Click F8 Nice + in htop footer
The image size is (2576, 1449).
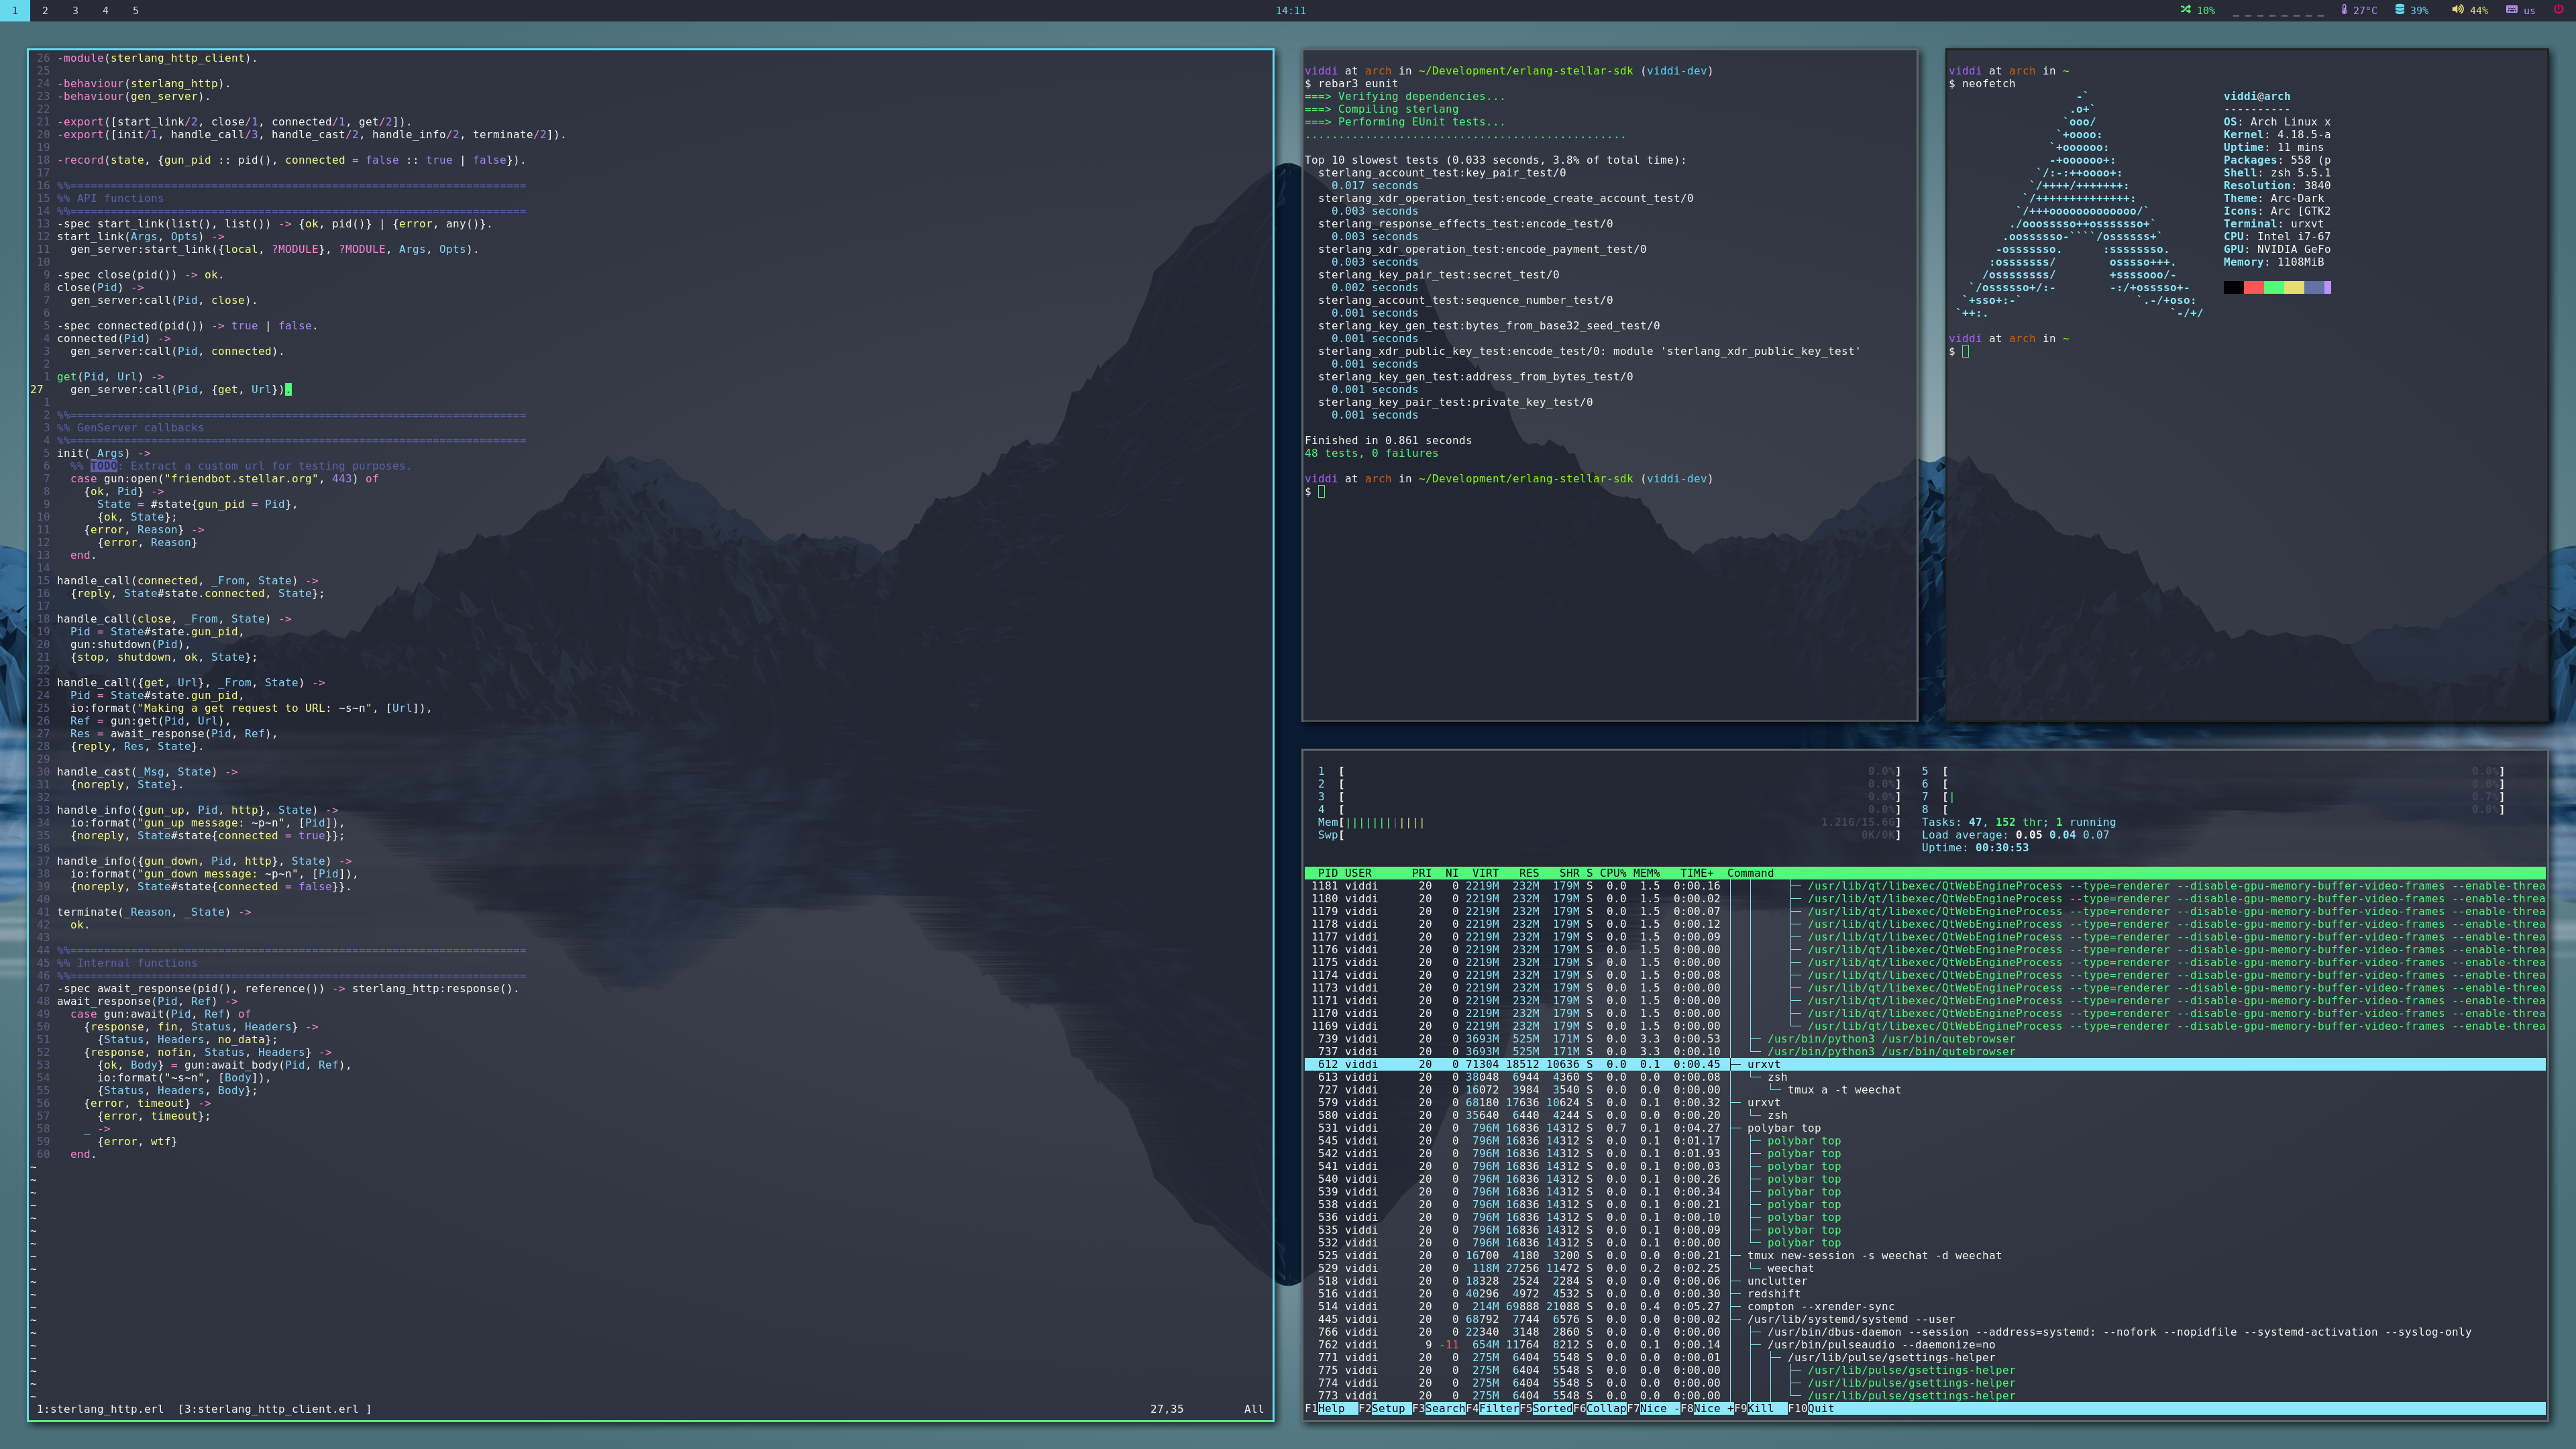click(1707, 1408)
